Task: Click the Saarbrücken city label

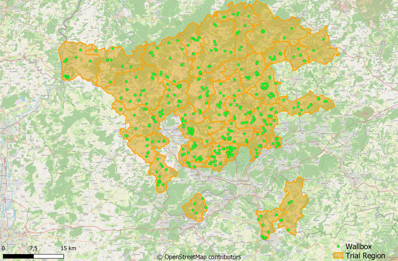Action: (x=247, y=184)
